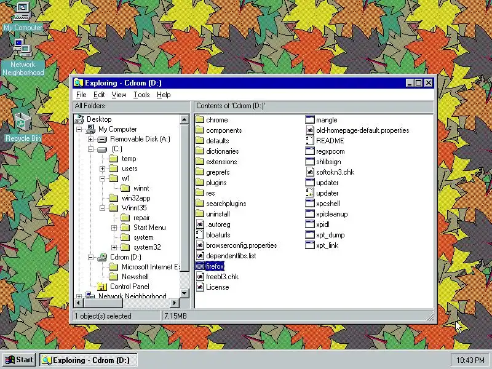Click the uninstall folder icon
The width and height of the screenshot is (492, 369).
200,214
